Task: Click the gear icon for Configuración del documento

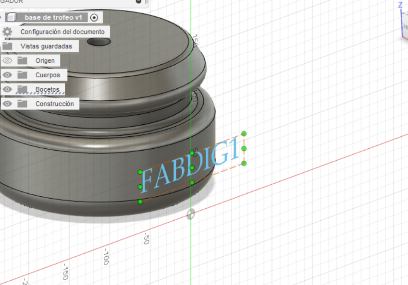Action: [x=7, y=32]
